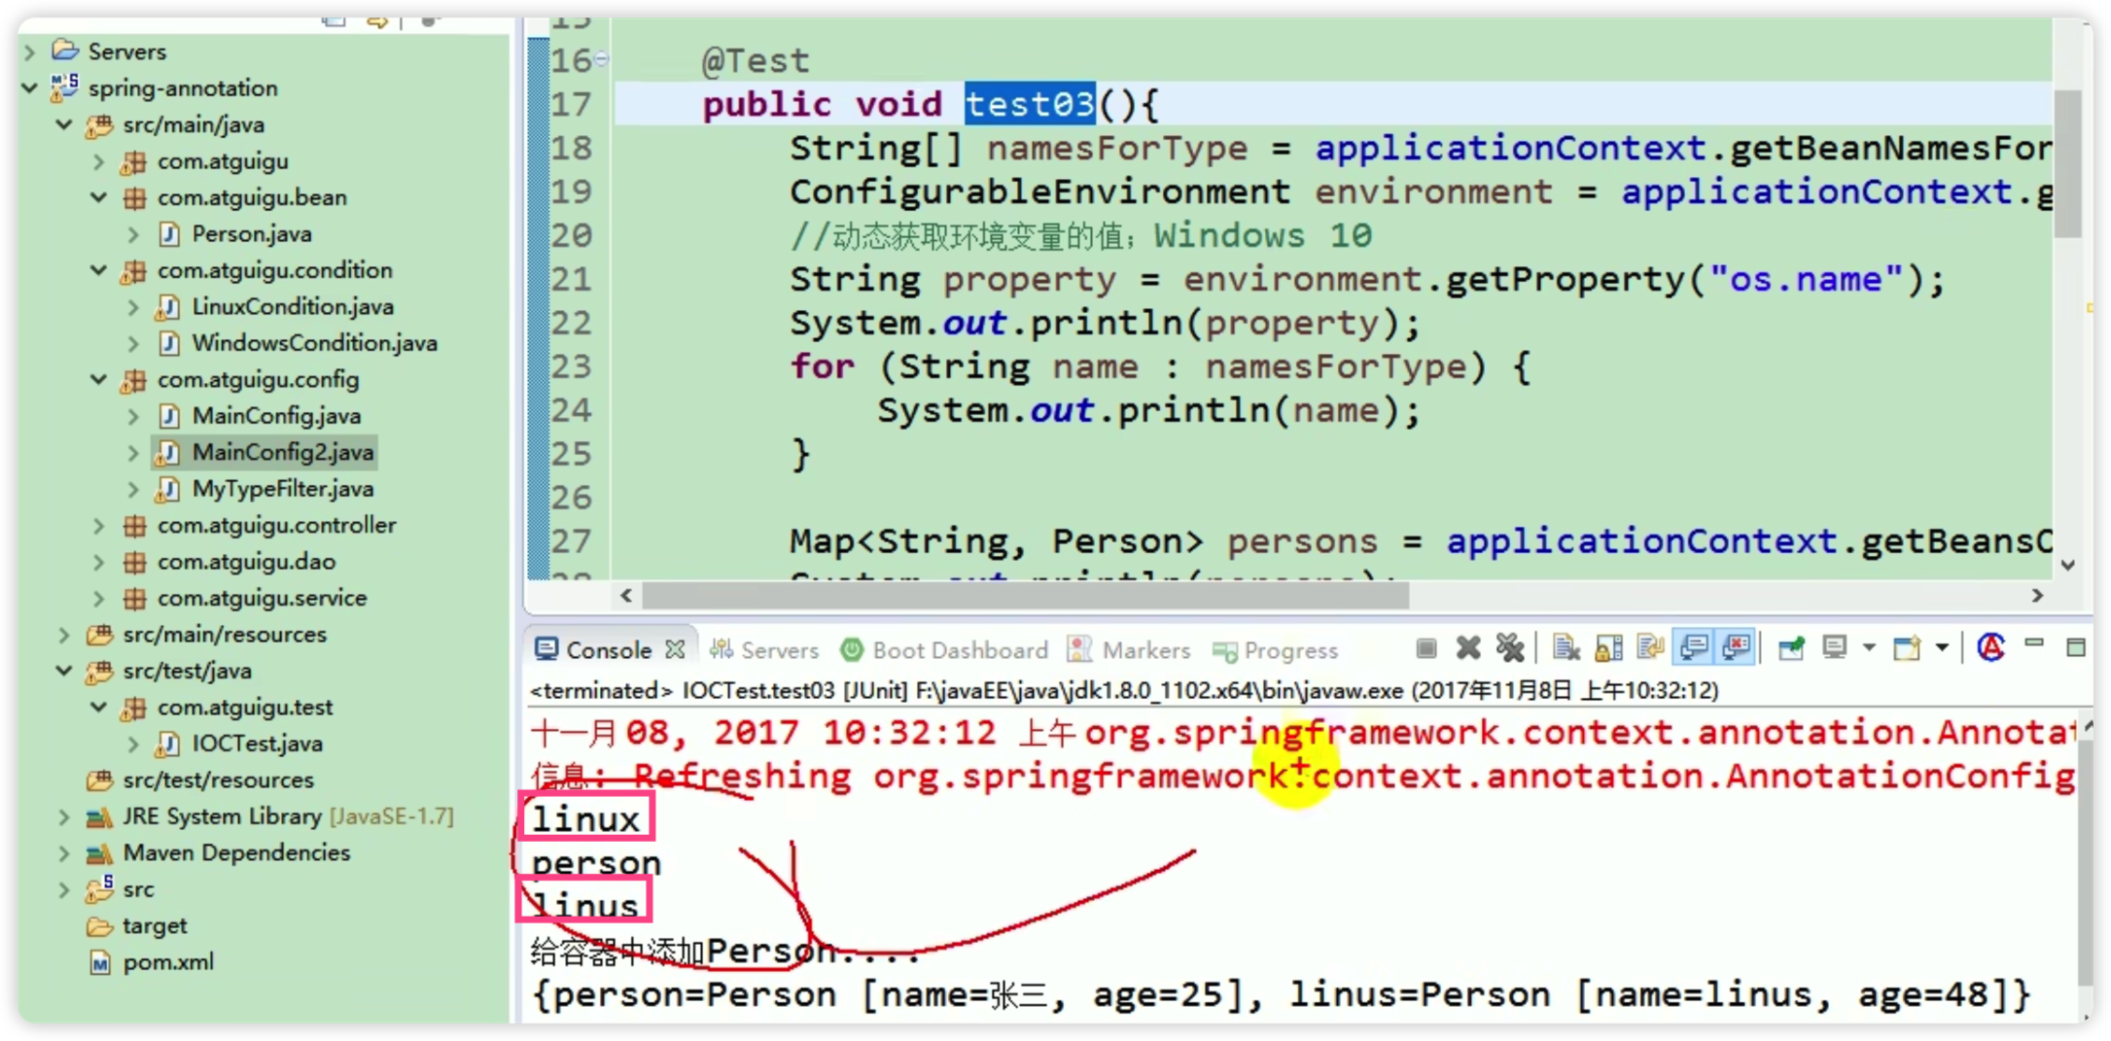Expand the com.atguigu package arrow
Screen dimensions: 2111x1041
coord(99,161)
